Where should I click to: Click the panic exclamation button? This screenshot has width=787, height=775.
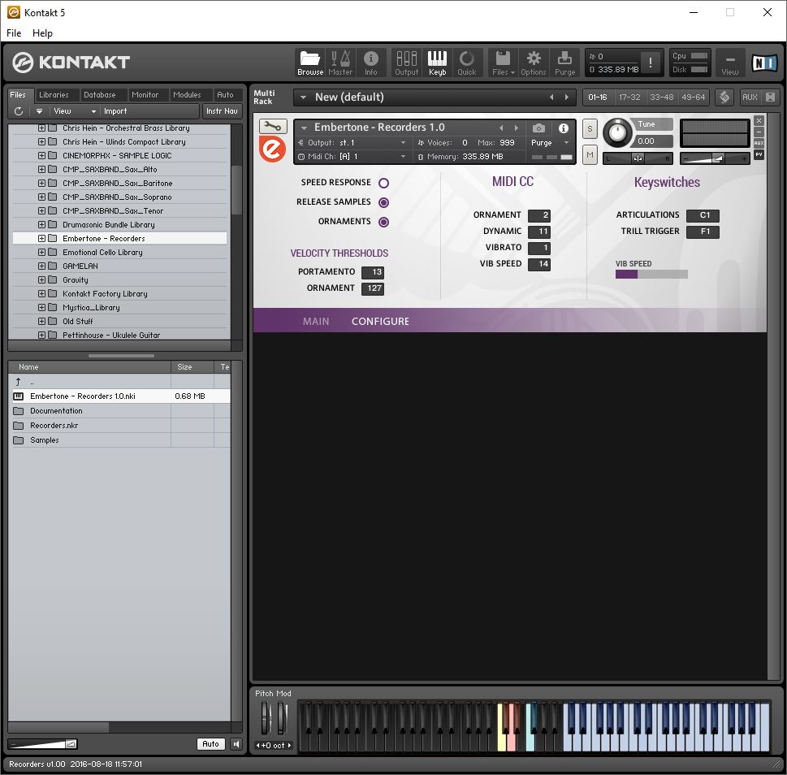tap(651, 63)
